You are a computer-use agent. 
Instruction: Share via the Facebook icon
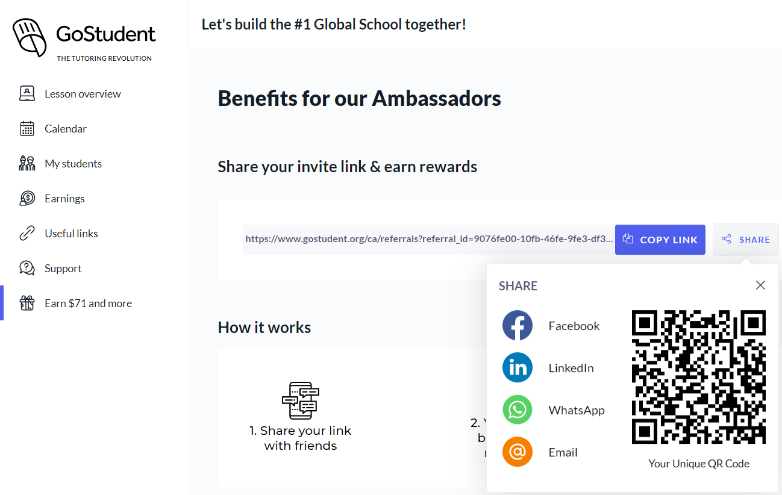tap(518, 326)
